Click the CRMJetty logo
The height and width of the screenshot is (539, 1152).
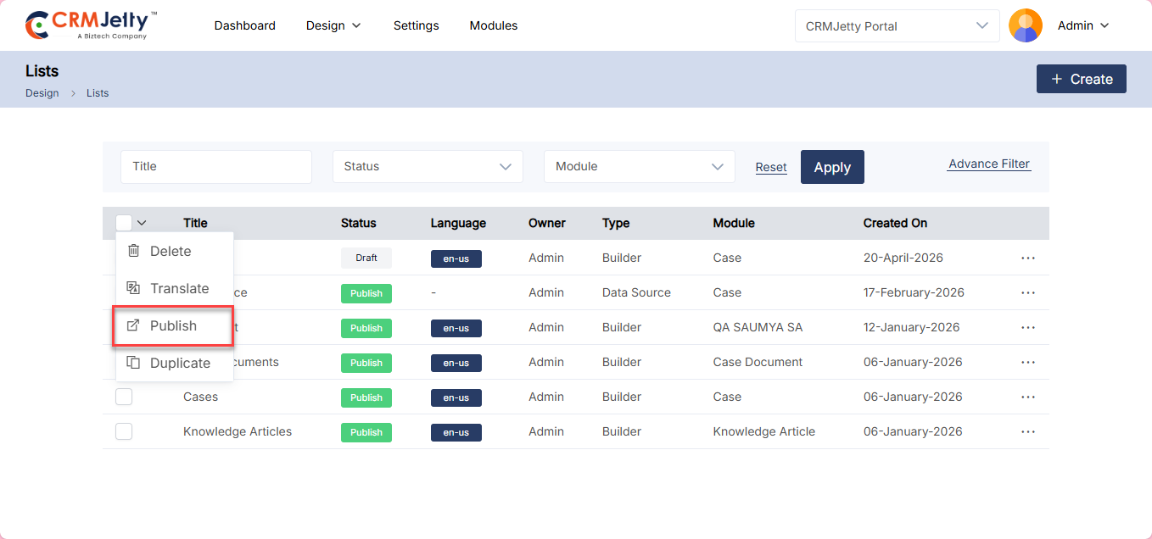click(92, 25)
